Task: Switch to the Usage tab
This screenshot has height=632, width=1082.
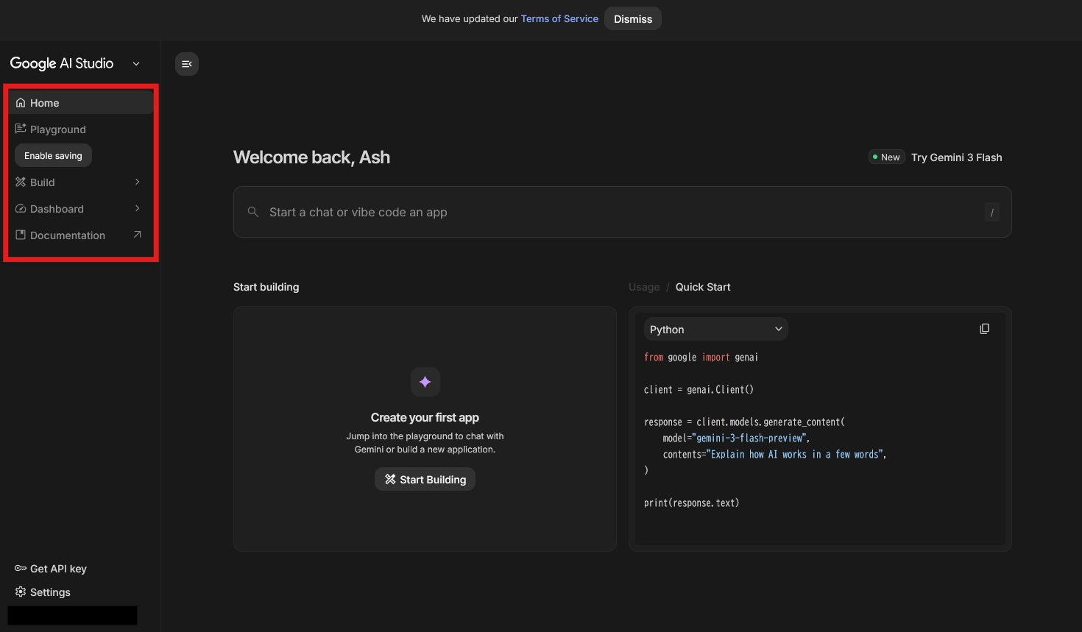Action: click(x=643, y=287)
